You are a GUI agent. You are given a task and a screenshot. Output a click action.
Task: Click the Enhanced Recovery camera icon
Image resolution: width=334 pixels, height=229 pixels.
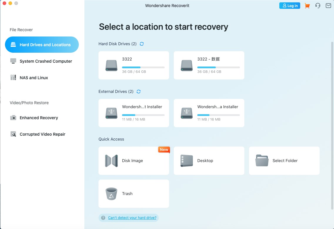click(x=13, y=118)
